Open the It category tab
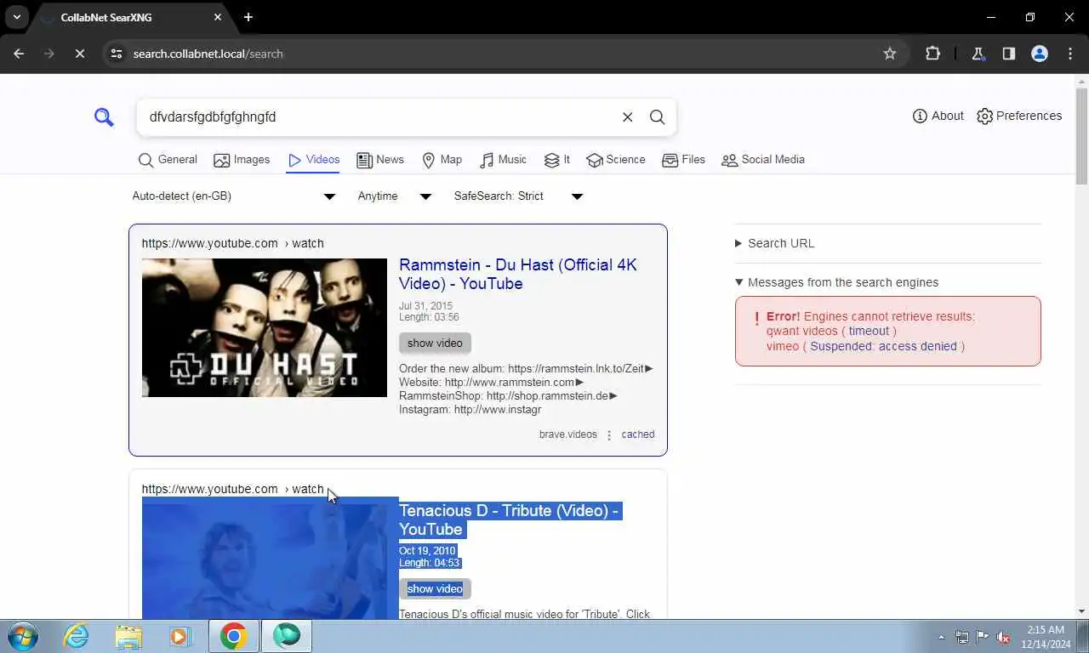1089x653 pixels. pyautogui.click(x=557, y=160)
